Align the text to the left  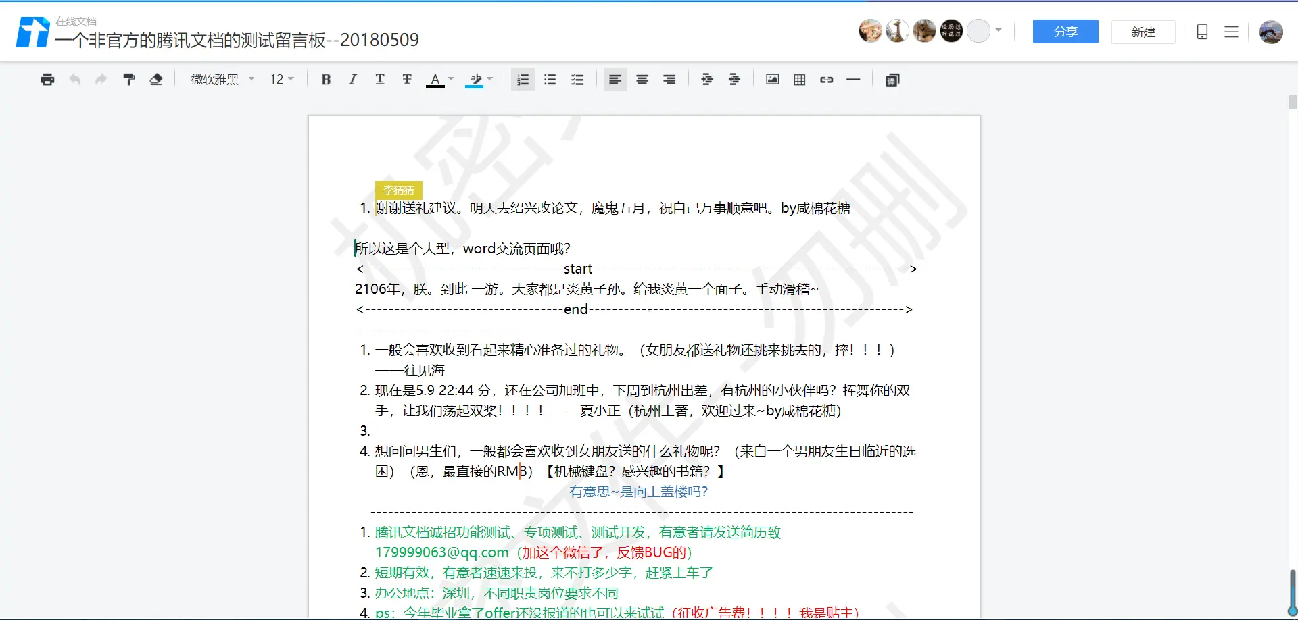point(615,80)
